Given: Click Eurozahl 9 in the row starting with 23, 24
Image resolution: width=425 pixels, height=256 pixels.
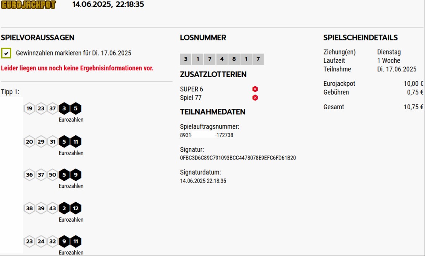Looking at the screenshot, I should click(x=64, y=241).
